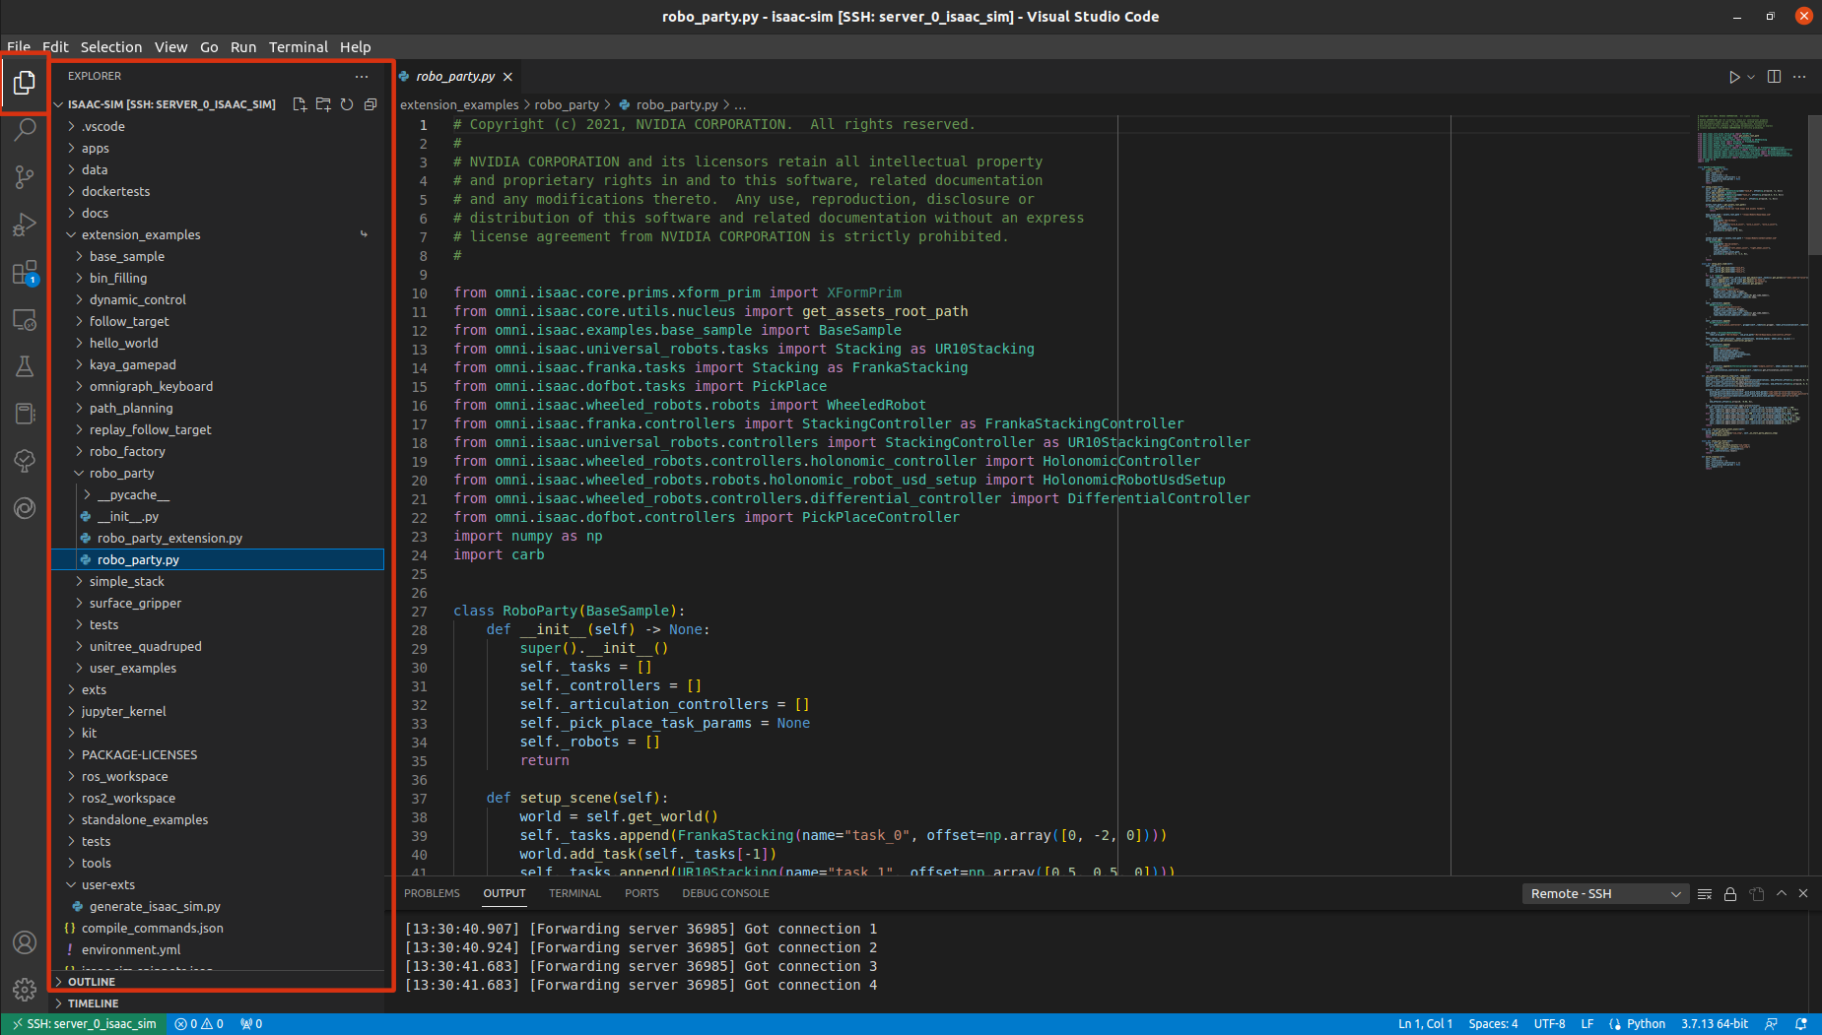Refresh the Explorer file tree
This screenshot has height=1035, width=1822.
347,104
